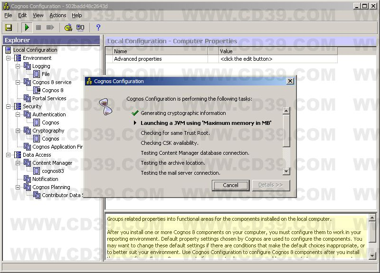The image size is (380, 273).
Task: Click the Details >> button
Action: coord(271,185)
